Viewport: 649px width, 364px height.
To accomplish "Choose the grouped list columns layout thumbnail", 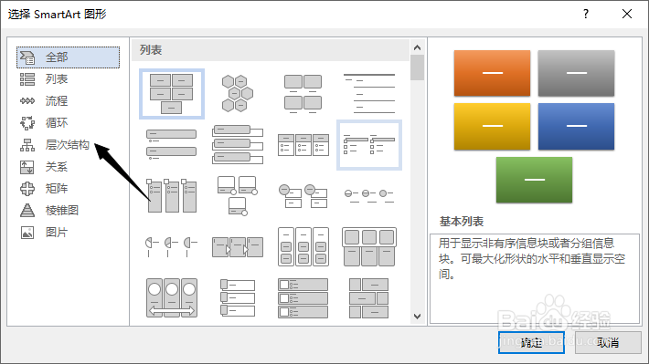I will click(x=303, y=246).
